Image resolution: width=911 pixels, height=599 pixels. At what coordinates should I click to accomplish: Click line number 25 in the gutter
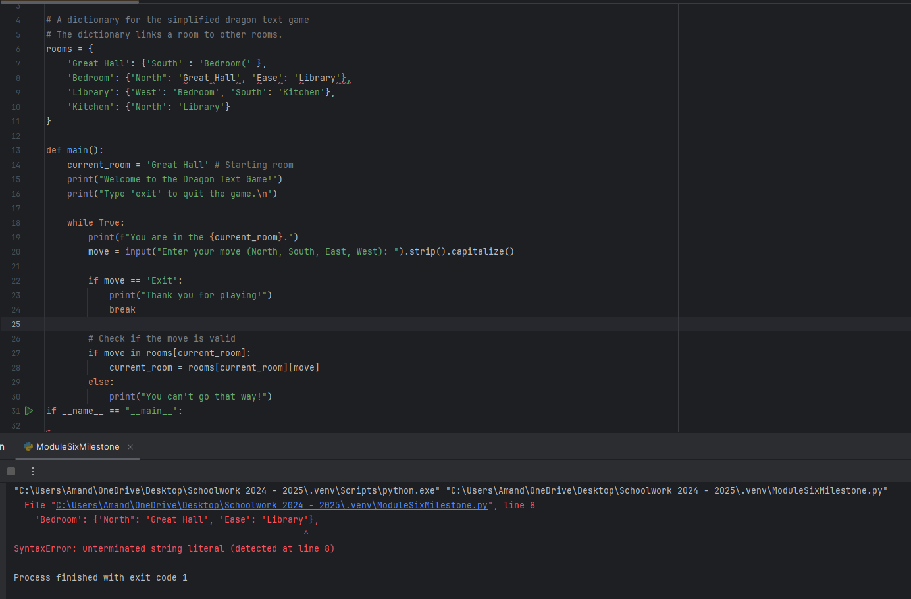click(16, 325)
